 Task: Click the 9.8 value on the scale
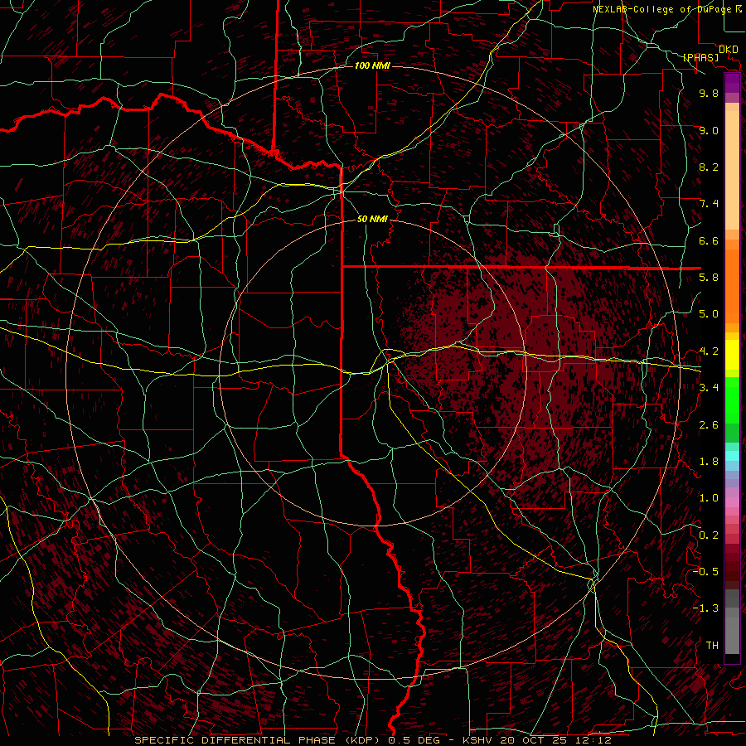pos(709,93)
